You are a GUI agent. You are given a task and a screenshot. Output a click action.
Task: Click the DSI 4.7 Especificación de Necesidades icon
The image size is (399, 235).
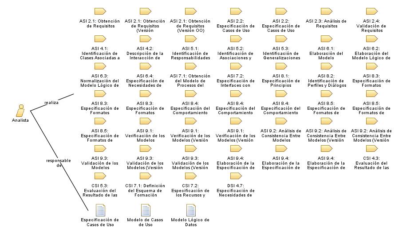(236, 176)
